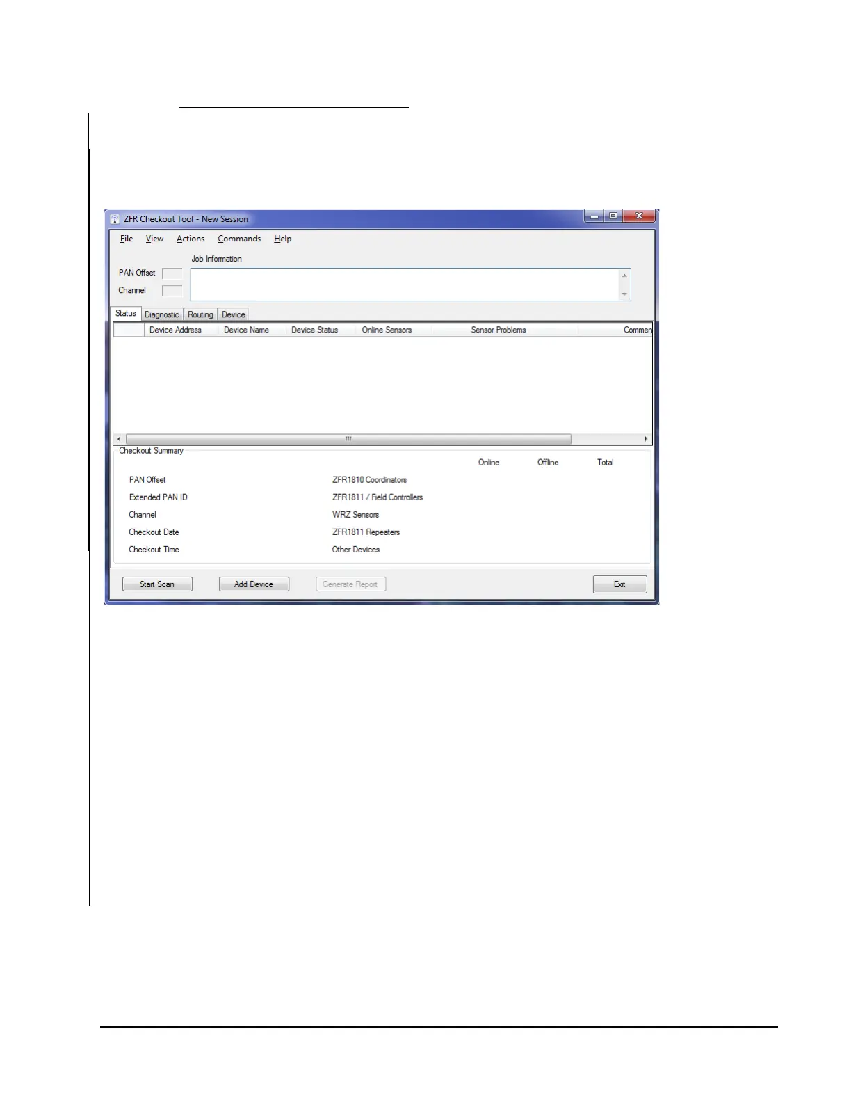Viewport: 851px width, 1102px height.
Task: Switch to the Device tab
Action: click(x=234, y=314)
